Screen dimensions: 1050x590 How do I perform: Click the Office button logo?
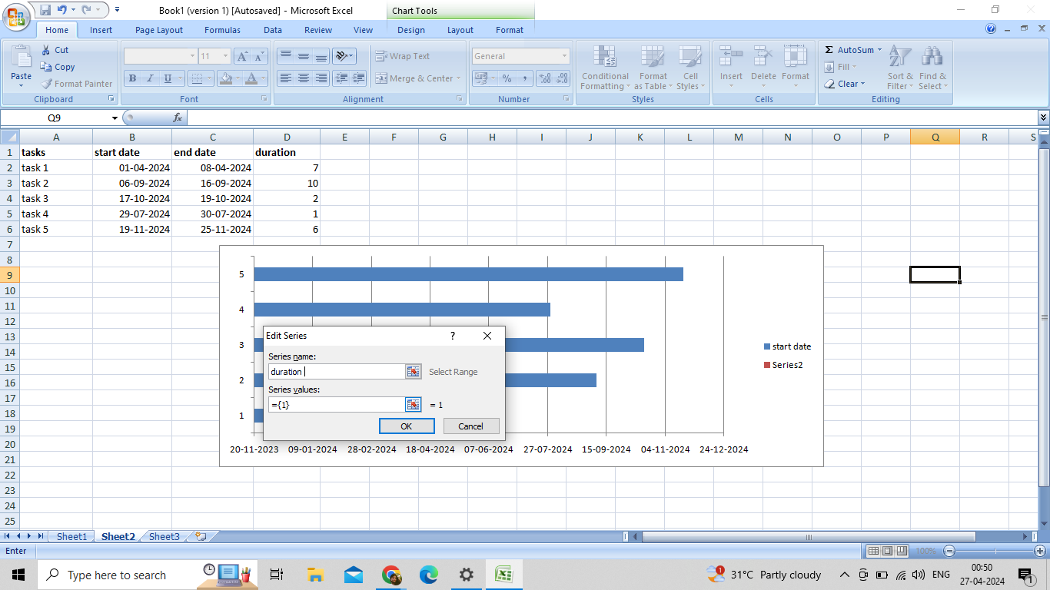[16, 16]
